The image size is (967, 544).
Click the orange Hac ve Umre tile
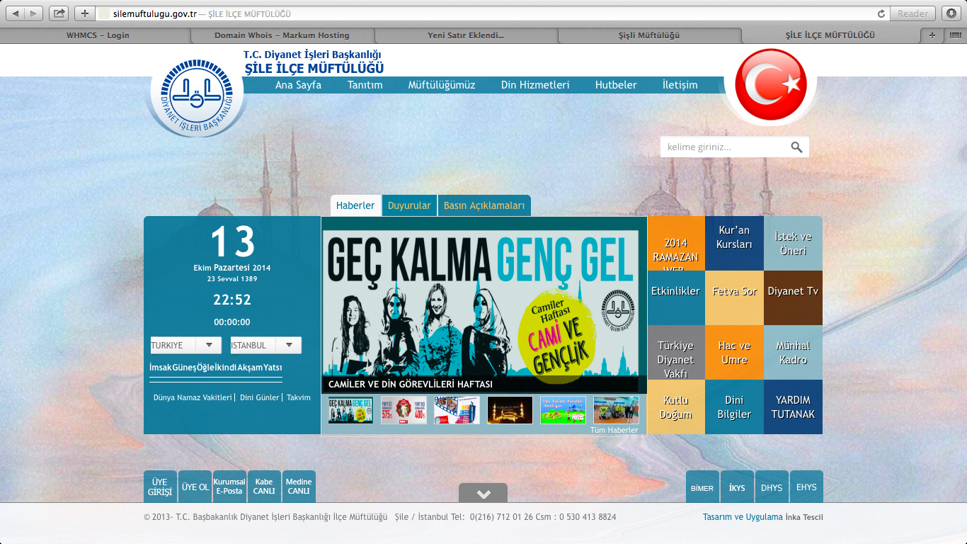(734, 353)
